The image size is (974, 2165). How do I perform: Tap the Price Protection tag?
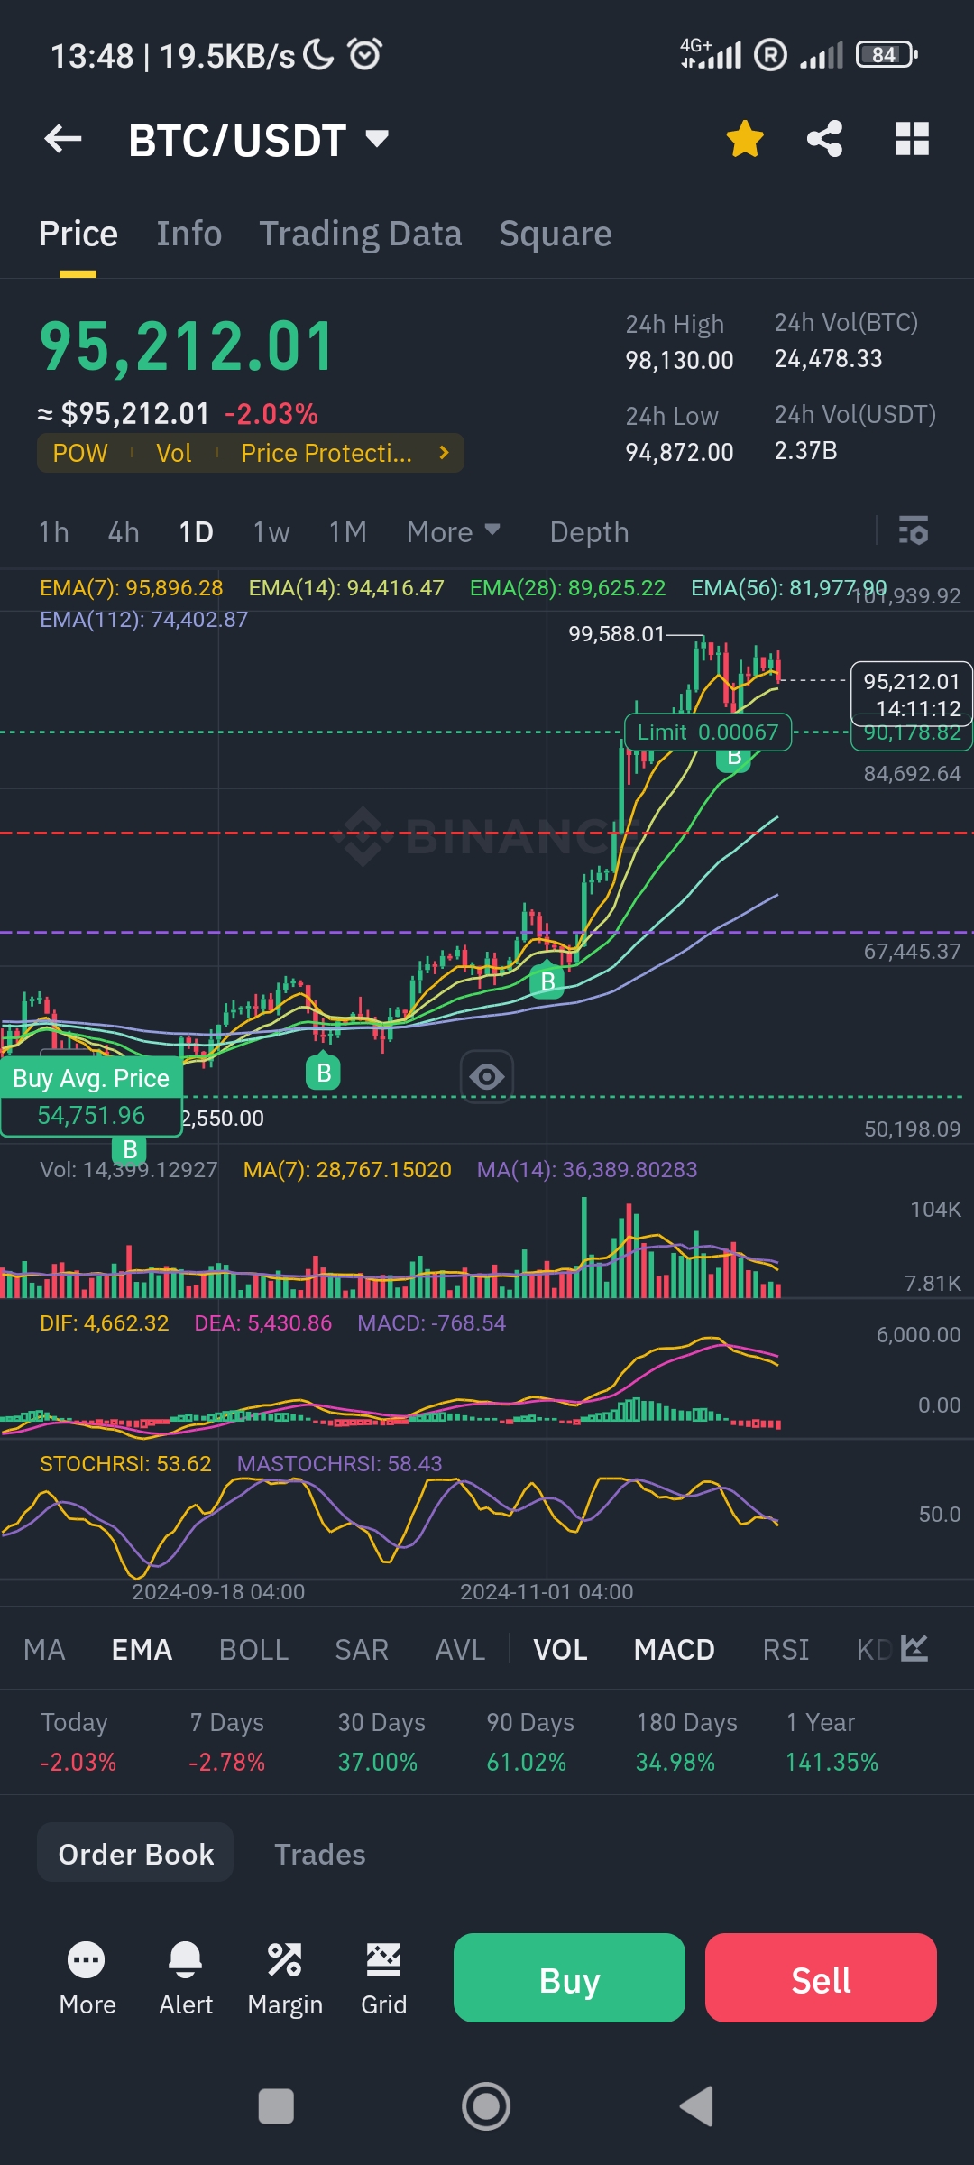click(326, 453)
